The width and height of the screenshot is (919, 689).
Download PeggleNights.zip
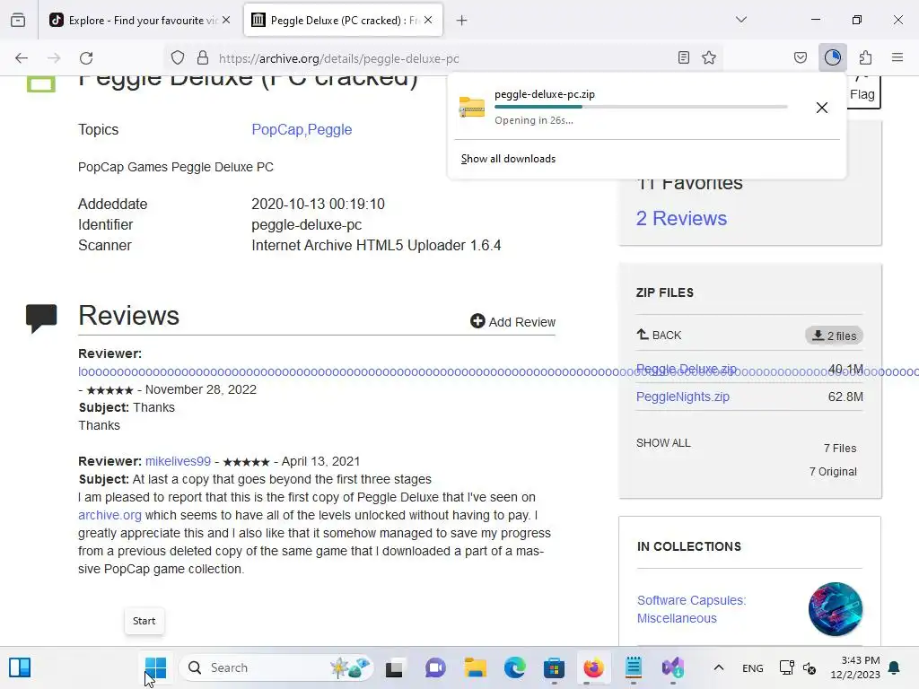tap(683, 397)
